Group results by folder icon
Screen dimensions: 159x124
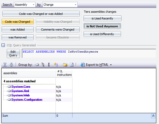pos(65,65)
